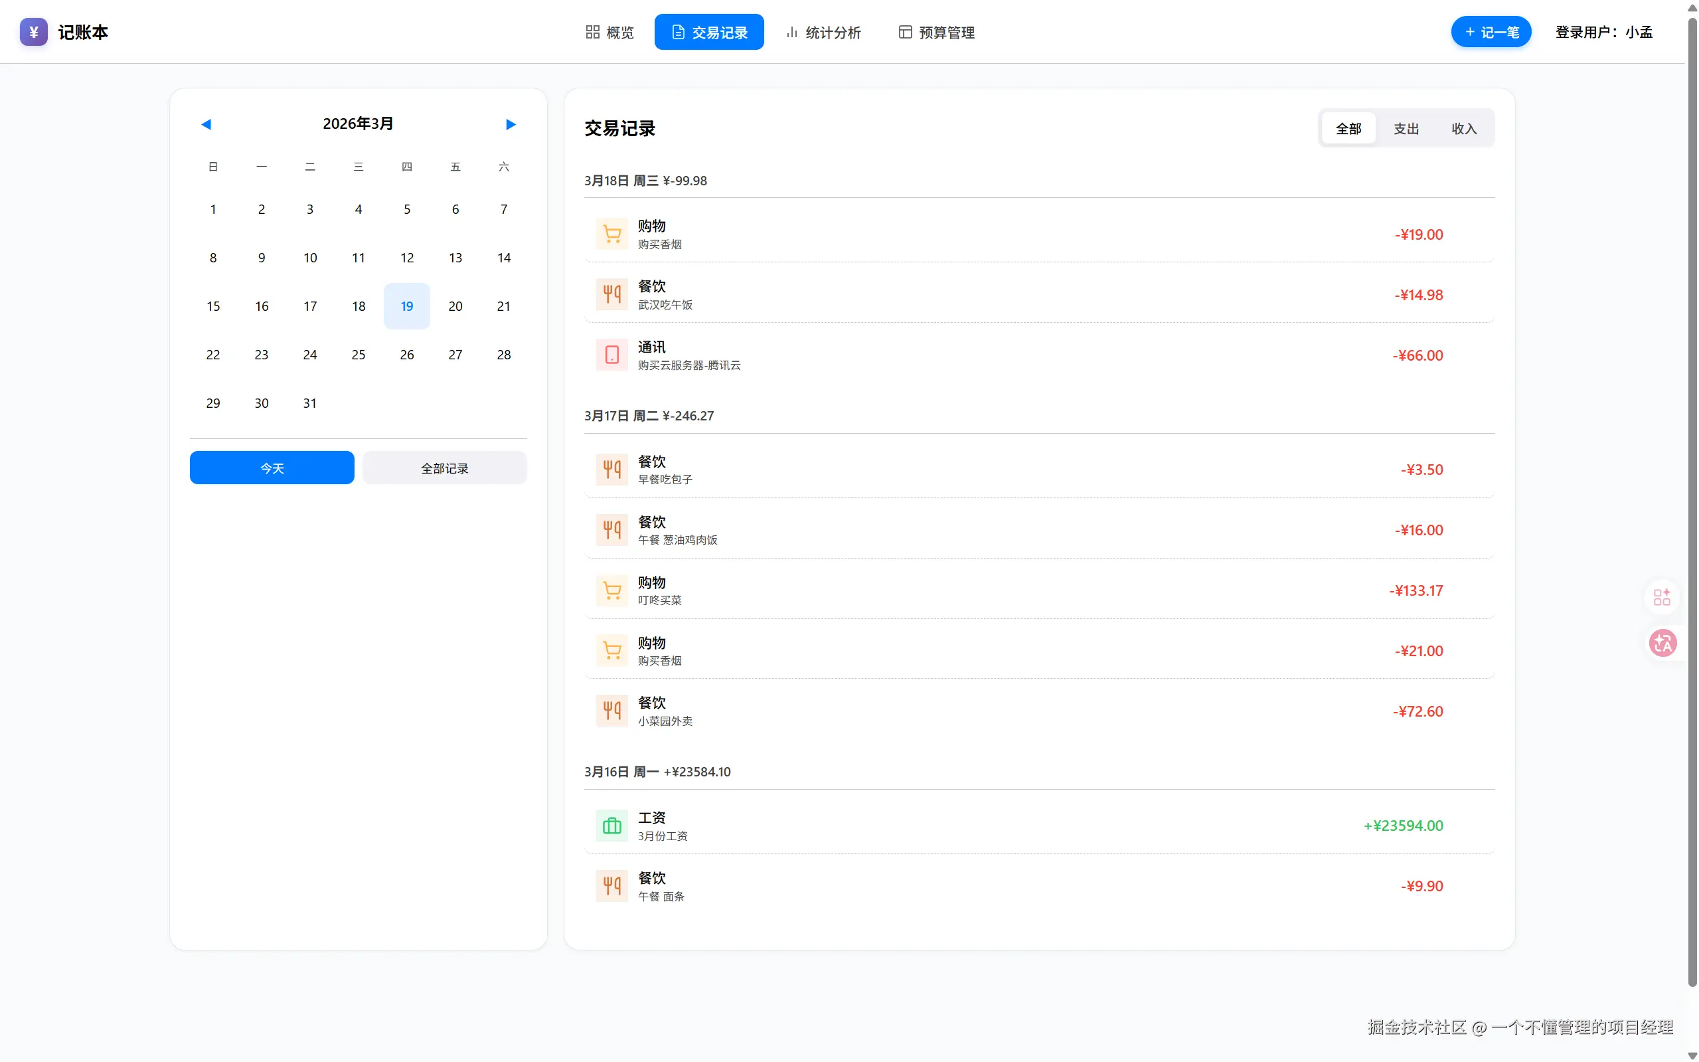Click the phone icon for 通讯 entry
1699x1062 pixels.
tap(611, 355)
